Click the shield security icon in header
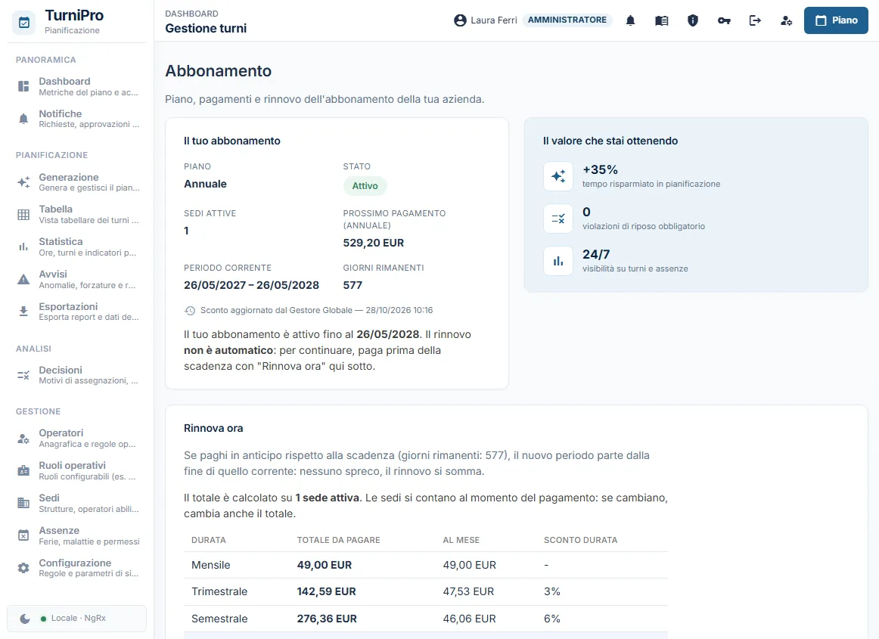Viewport: 879px width, 639px height. 693,20
